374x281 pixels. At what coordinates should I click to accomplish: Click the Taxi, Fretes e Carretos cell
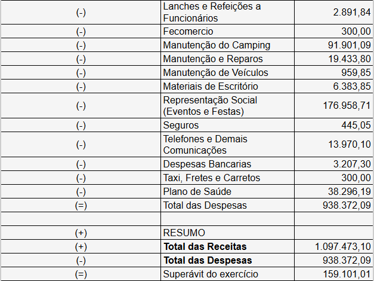click(x=227, y=178)
